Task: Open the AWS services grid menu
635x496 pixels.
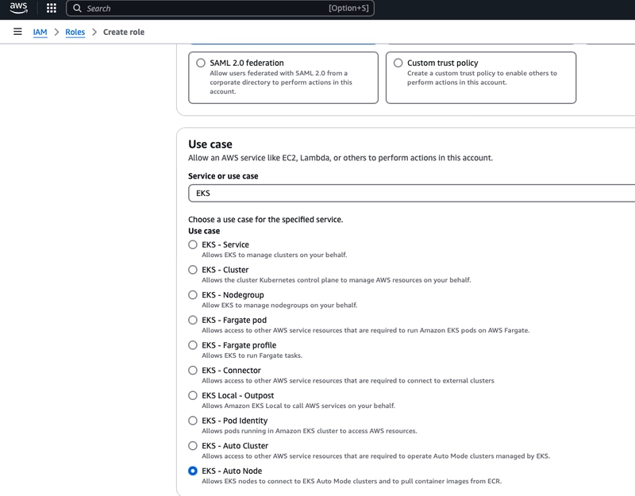Action: 52,8
